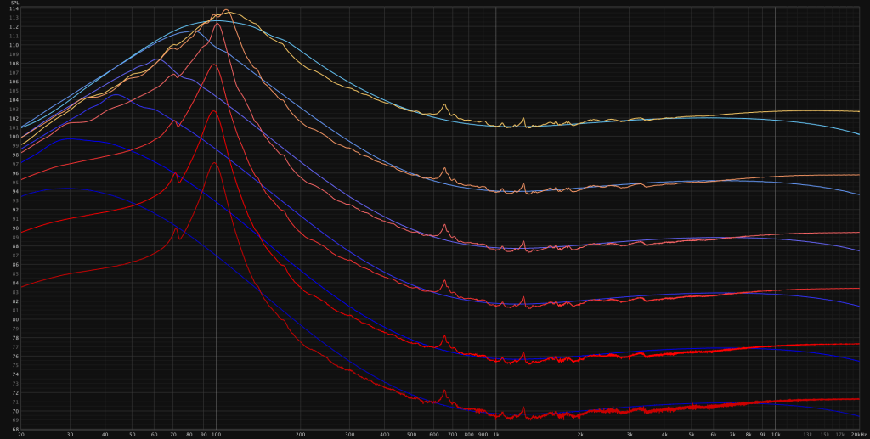Click the 30 Hz frequency axis label
870x439 pixels.
[x=71, y=434]
